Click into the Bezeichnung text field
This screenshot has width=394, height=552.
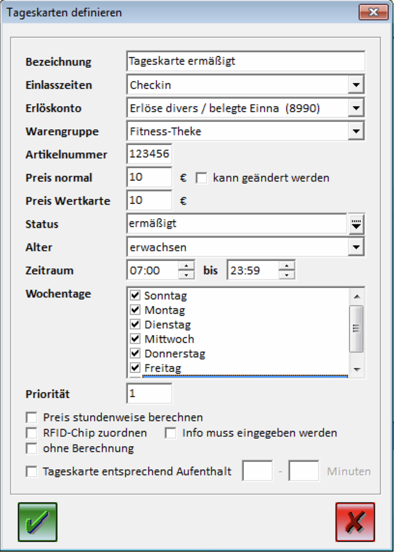coord(245,61)
